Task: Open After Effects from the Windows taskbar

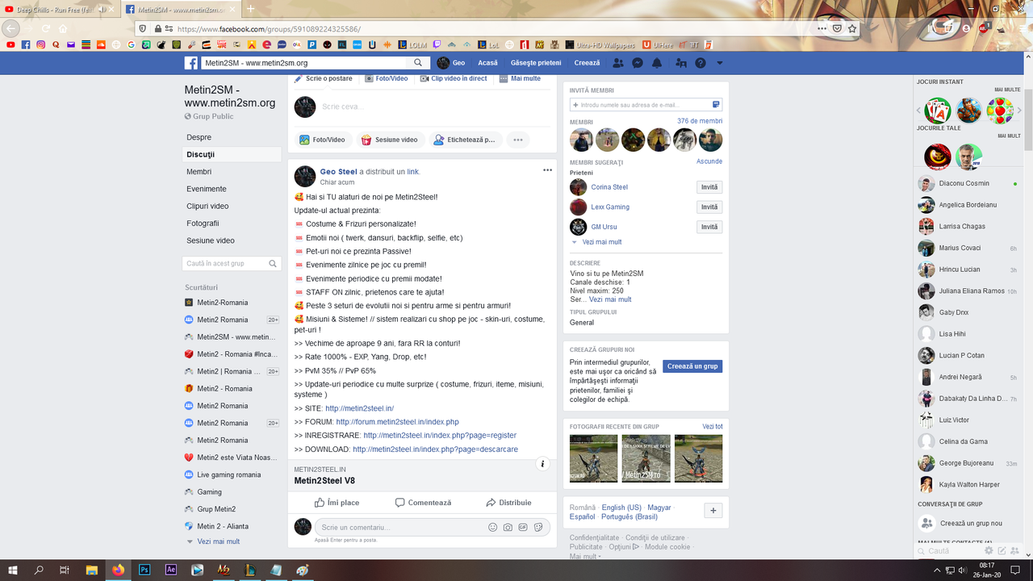Action: point(171,570)
